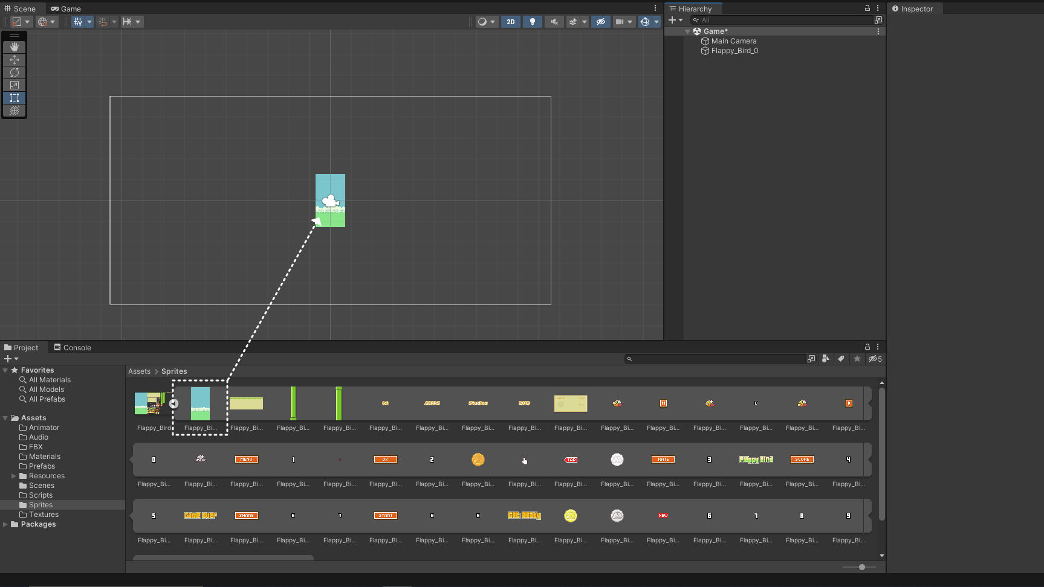Collapse the Assets tree
The width and height of the screenshot is (1044, 587).
(x=5, y=418)
